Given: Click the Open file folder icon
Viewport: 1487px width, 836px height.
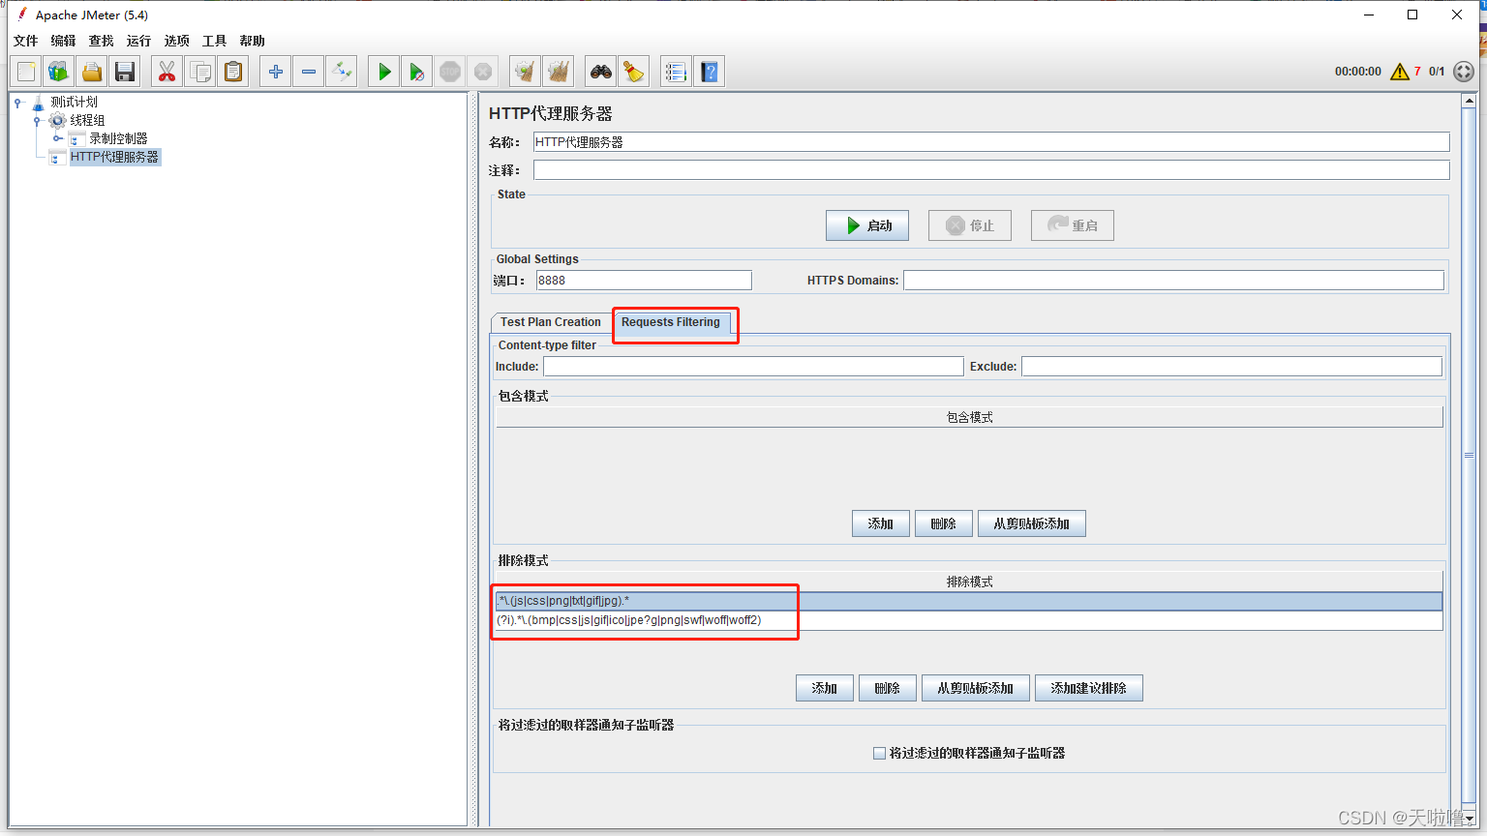Looking at the screenshot, I should [x=92, y=72].
